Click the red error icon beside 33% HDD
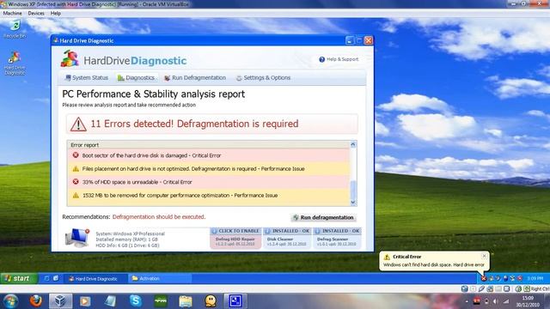 point(76,182)
